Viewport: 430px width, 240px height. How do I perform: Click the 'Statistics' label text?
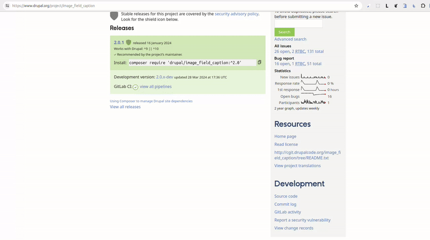pyautogui.click(x=283, y=71)
